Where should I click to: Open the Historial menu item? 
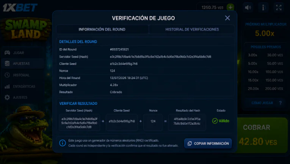pyautogui.click(x=22, y=75)
